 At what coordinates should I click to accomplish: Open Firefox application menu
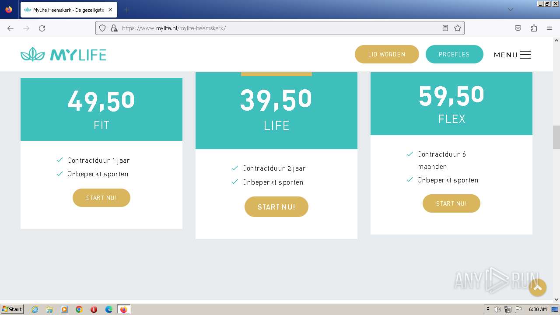pos(549,28)
